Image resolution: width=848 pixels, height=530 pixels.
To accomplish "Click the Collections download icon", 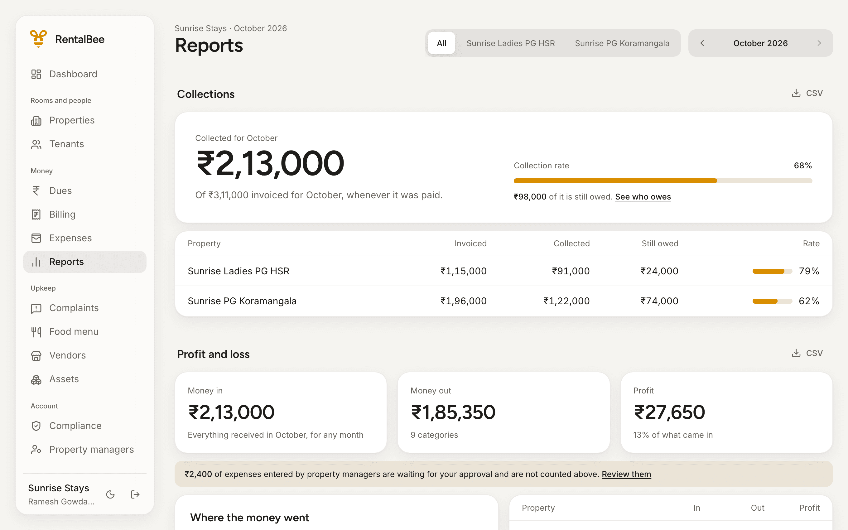I will click(x=796, y=93).
